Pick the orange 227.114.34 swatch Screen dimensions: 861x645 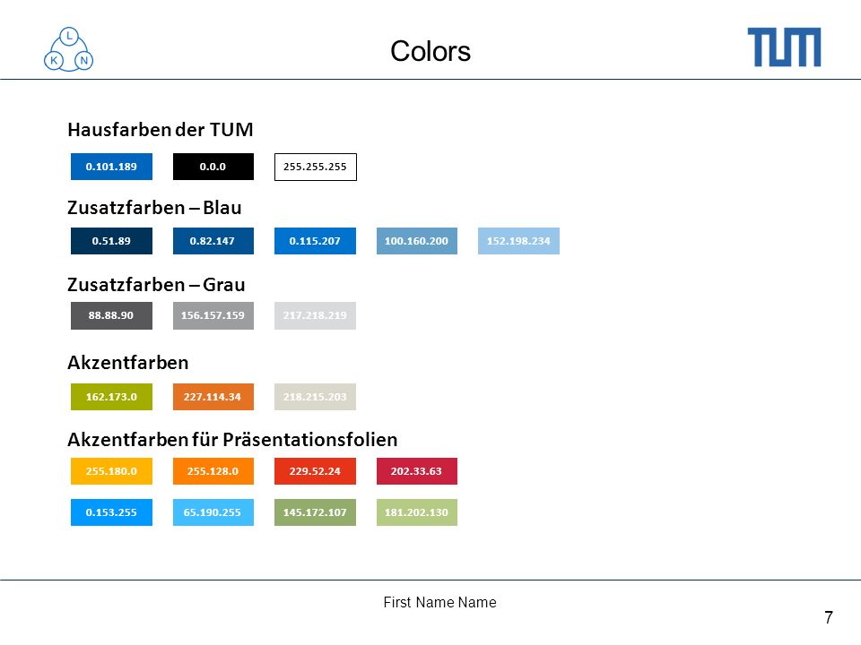(213, 397)
